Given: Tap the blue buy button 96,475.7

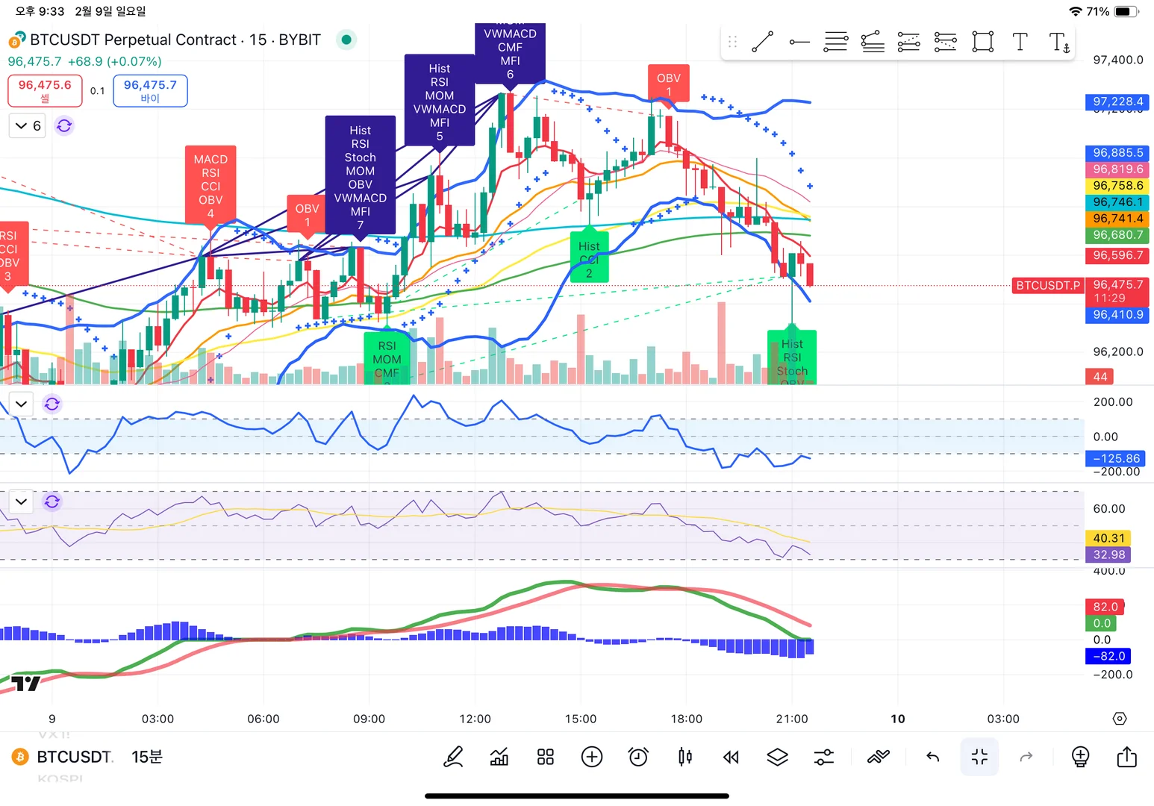Looking at the screenshot, I should click(x=150, y=90).
